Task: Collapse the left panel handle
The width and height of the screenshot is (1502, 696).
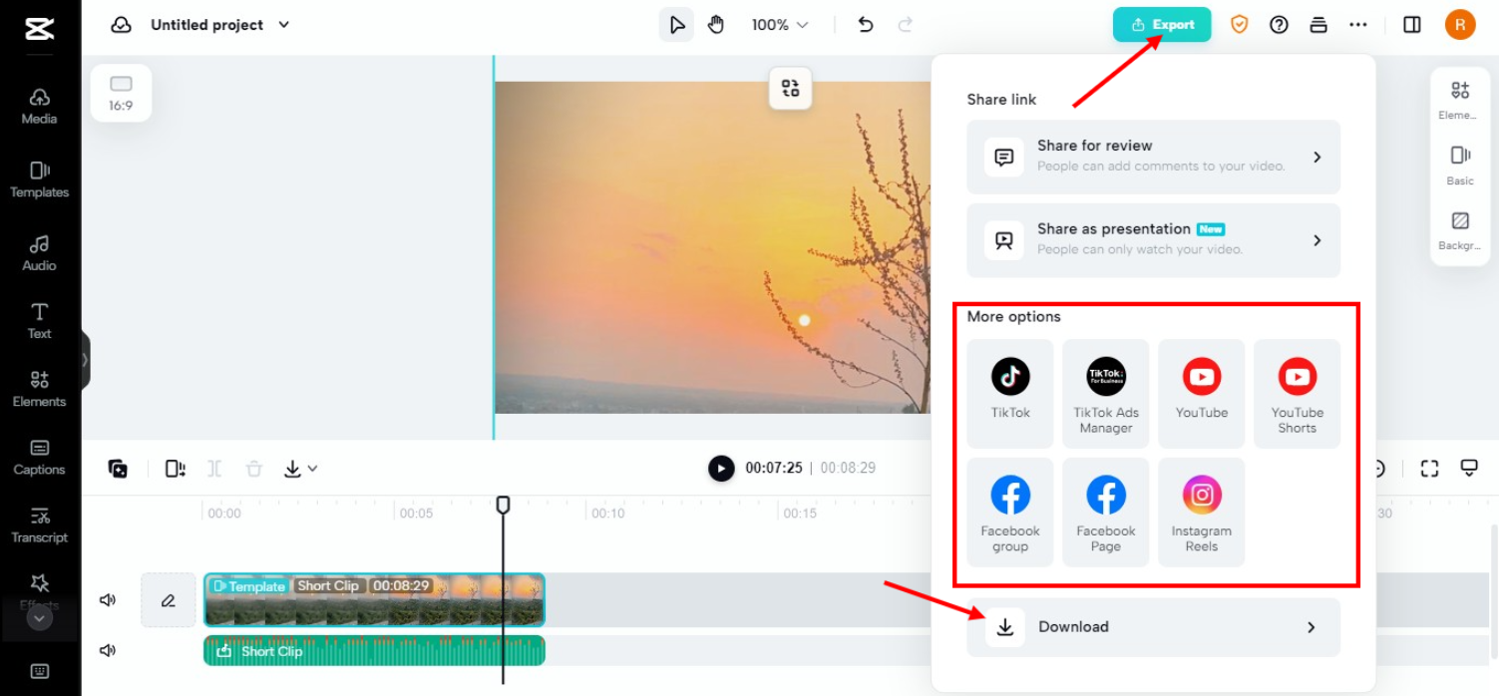Action: pos(86,360)
